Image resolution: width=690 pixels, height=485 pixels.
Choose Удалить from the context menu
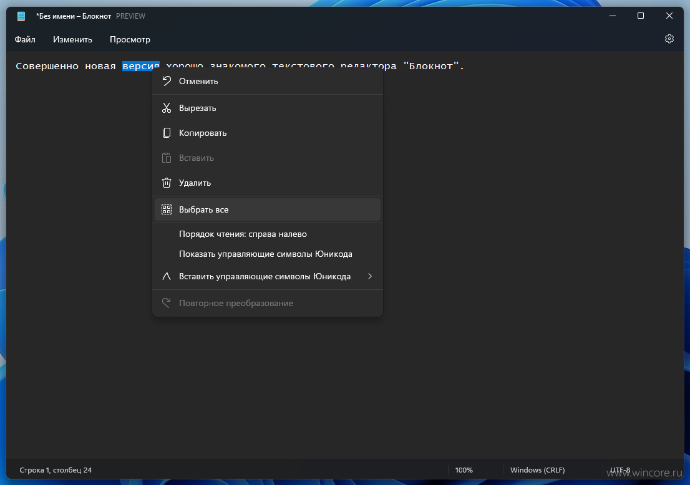tap(268, 183)
